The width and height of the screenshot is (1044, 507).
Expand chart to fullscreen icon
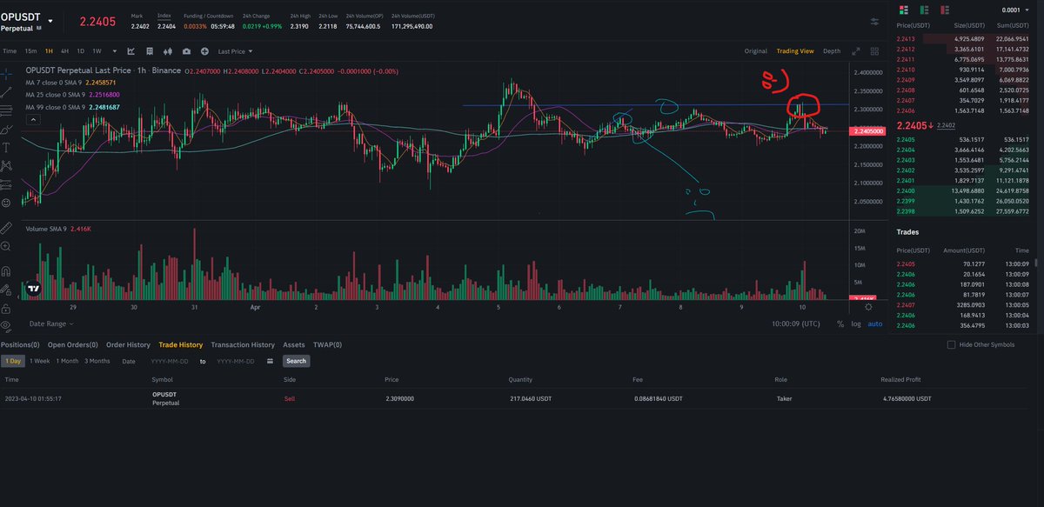(856, 51)
